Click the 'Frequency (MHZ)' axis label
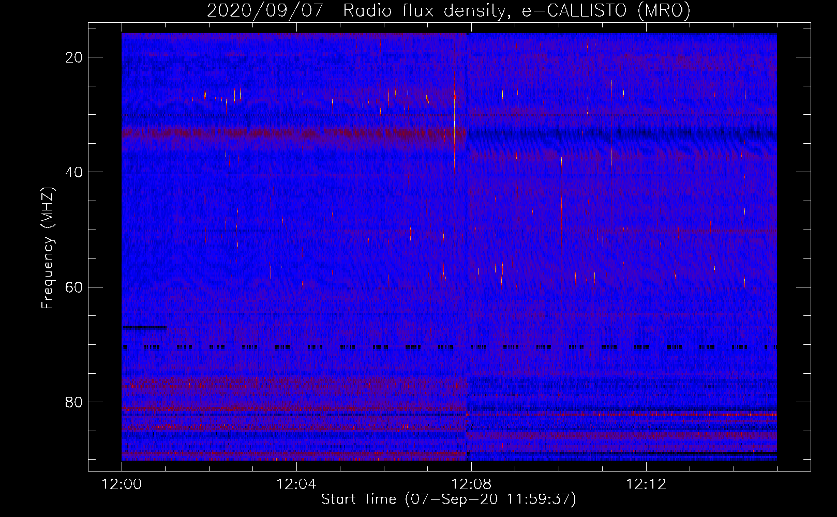This screenshot has height=517, width=837. click(48, 248)
